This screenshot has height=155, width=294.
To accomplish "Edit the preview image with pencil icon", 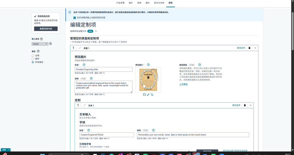I will (148, 95).
